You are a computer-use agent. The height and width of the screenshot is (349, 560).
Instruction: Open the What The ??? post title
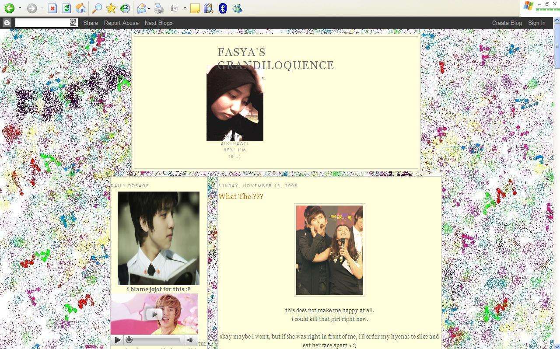pyautogui.click(x=241, y=196)
